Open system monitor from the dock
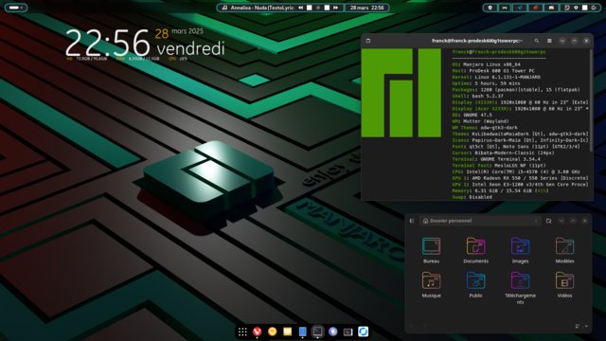Screen dimensions: 606x341 (348, 332)
